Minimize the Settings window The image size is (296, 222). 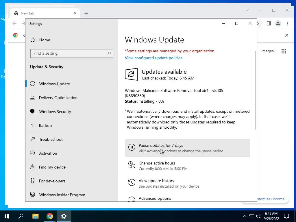pyautogui.click(x=223, y=23)
